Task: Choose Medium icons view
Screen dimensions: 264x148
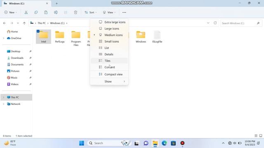Action: click(x=109, y=35)
